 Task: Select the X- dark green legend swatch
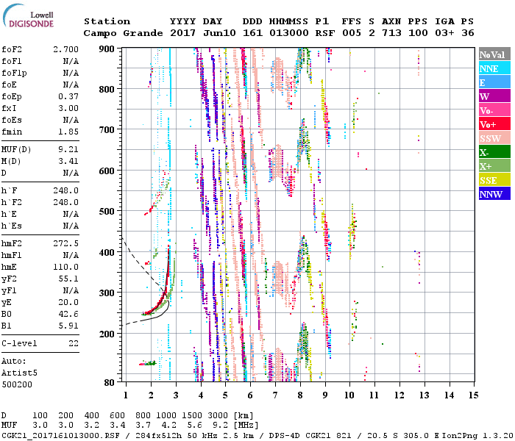(x=494, y=152)
